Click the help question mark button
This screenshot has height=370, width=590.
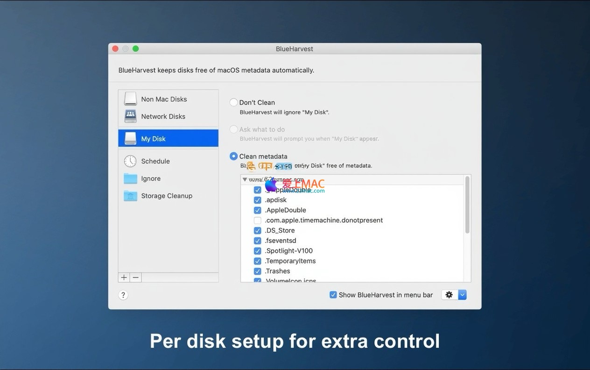(x=123, y=295)
